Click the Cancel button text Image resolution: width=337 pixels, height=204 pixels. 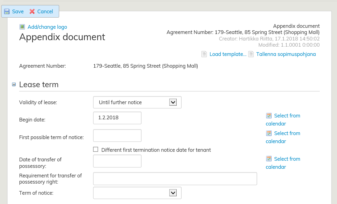click(x=45, y=11)
